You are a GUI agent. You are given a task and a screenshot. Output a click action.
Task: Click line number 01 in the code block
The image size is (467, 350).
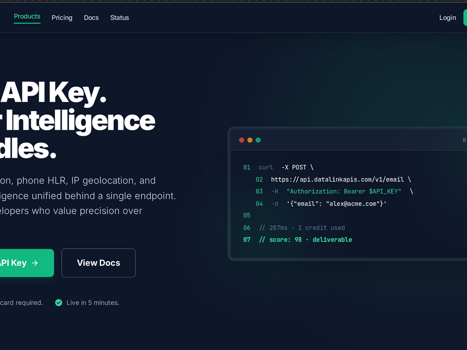(247, 167)
